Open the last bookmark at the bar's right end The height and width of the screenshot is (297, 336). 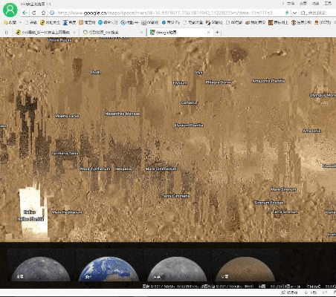pyautogui.click(x=323, y=22)
